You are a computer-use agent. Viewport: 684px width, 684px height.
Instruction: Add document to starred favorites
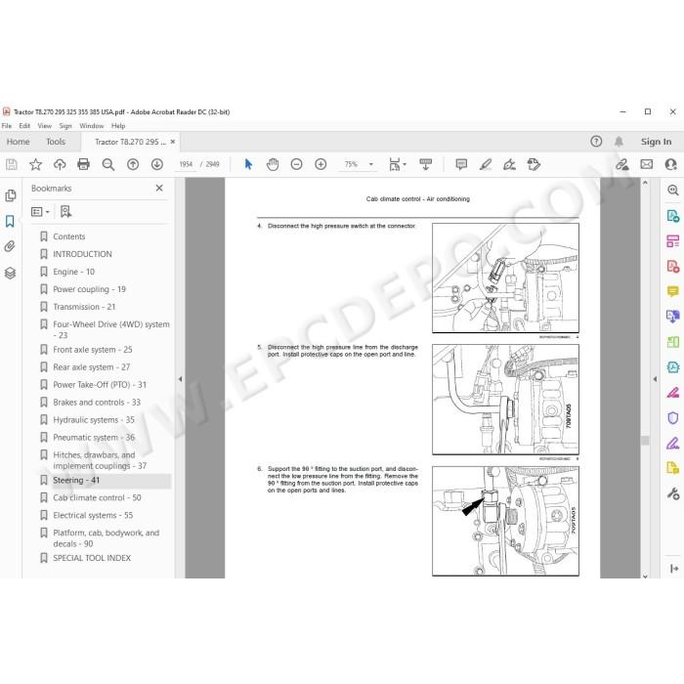pos(35,164)
